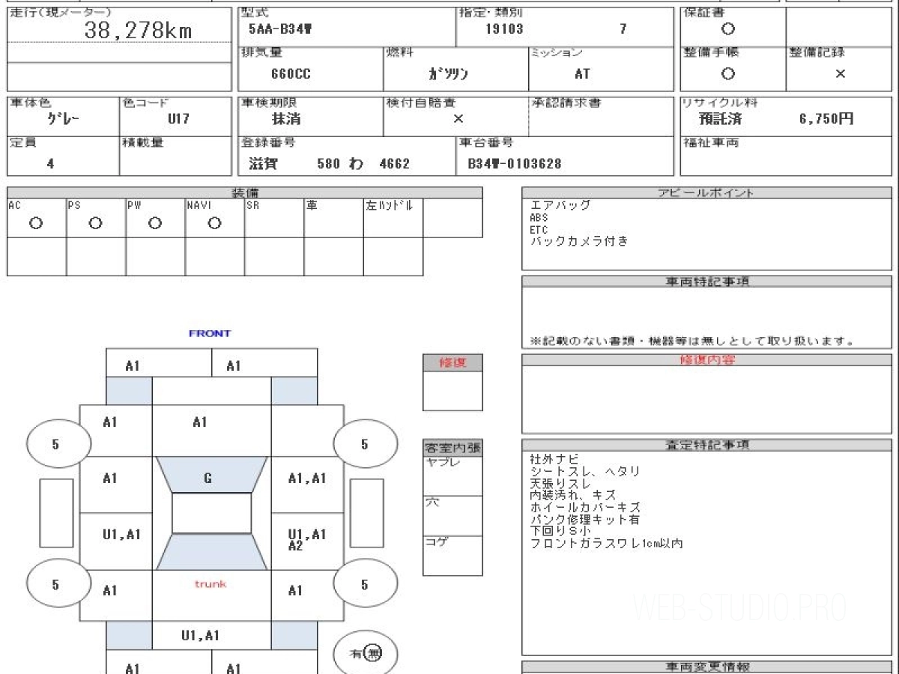Image resolution: width=899 pixels, height=674 pixels.
Task: Click the ヤブレ cell under 客室内張
Action: tap(452, 476)
